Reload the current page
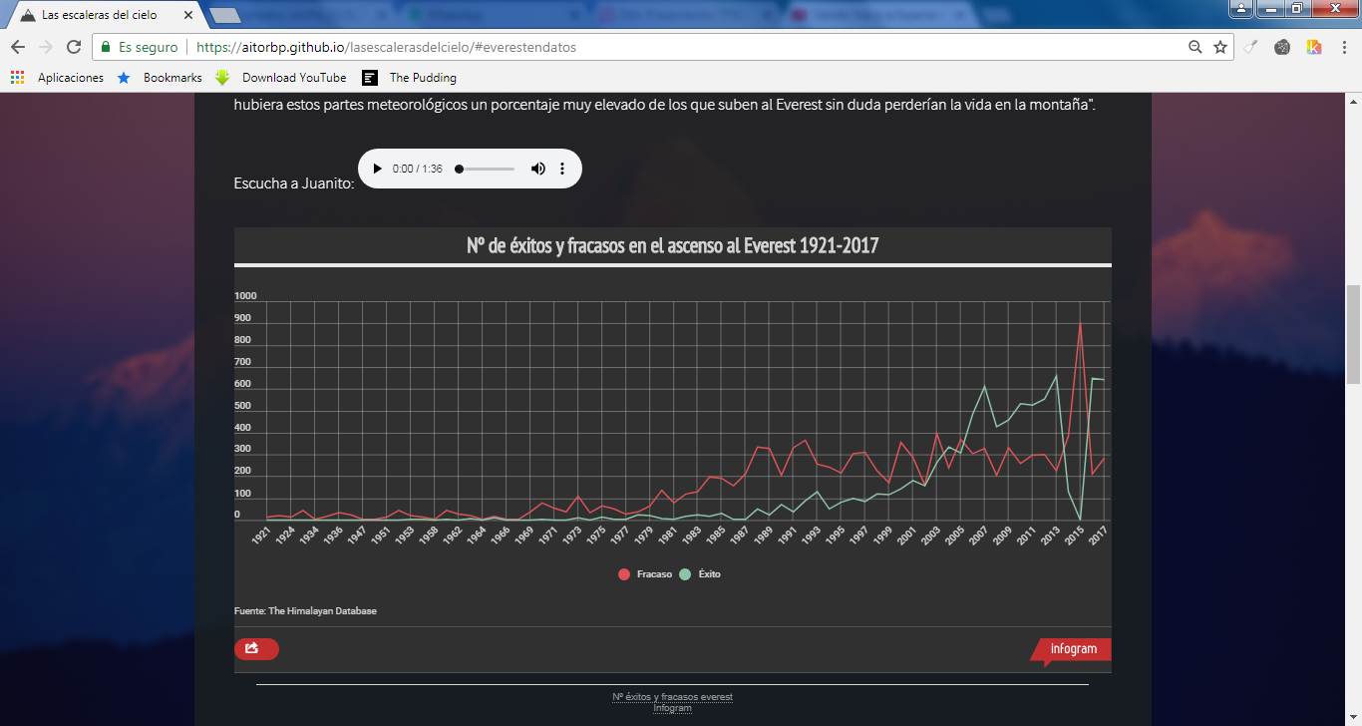This screenshot has width=1362, height=726. point(74,47)
